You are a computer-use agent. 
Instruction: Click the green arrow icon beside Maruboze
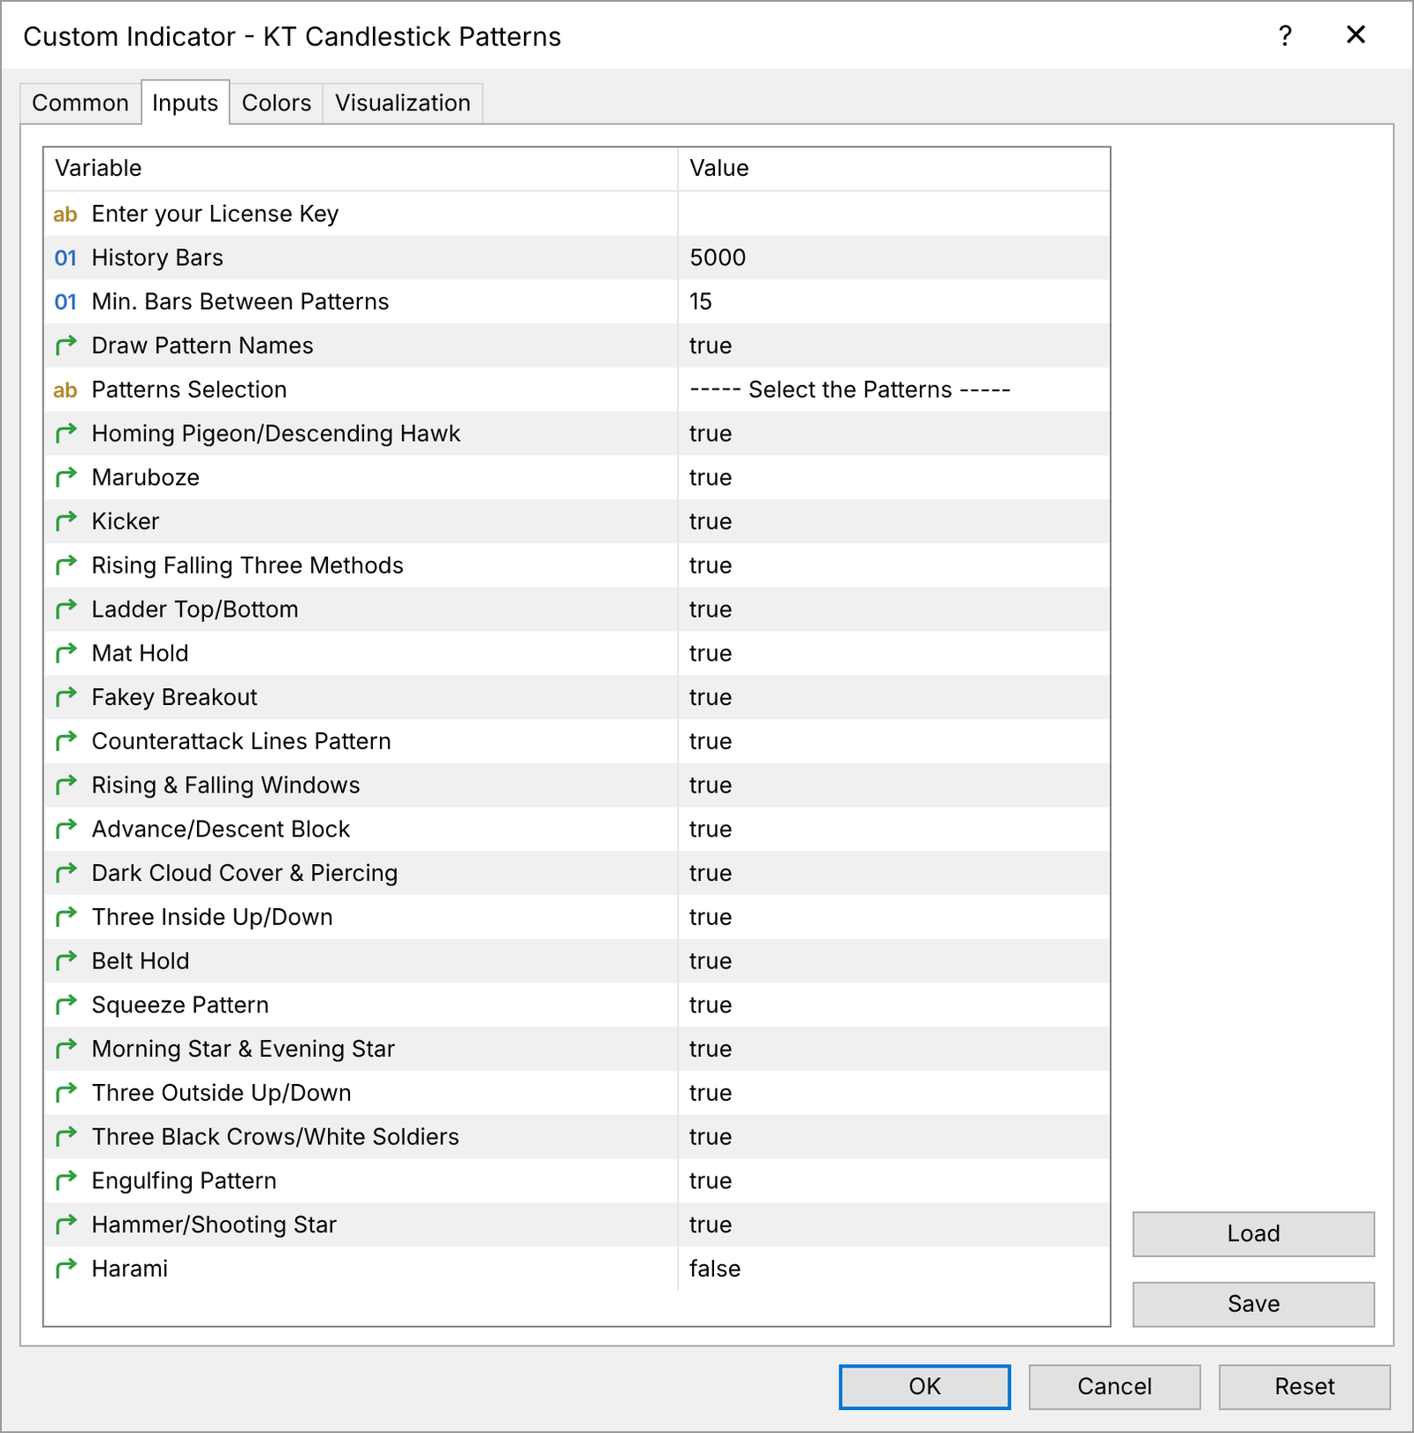[66, 478]
